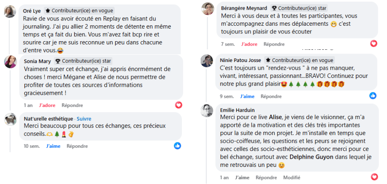Click heart reaction on Emilie Harduin's comment
387x184 pixels.
pos(374,177)
